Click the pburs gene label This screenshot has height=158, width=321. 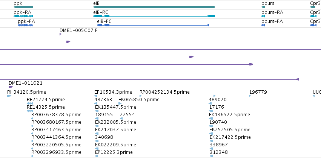pyautogui.click(x=267, y=3)
